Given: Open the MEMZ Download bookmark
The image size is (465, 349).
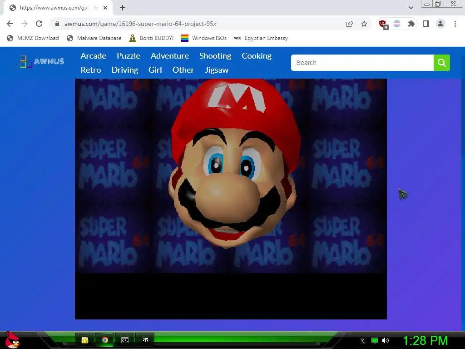Looking at the screenshot, I should [33, 38].
